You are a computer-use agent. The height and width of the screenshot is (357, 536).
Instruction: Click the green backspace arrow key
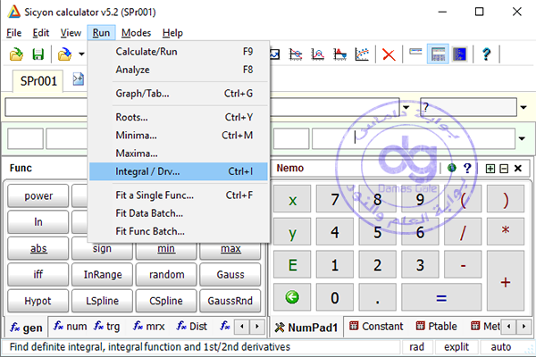[292, 297]
